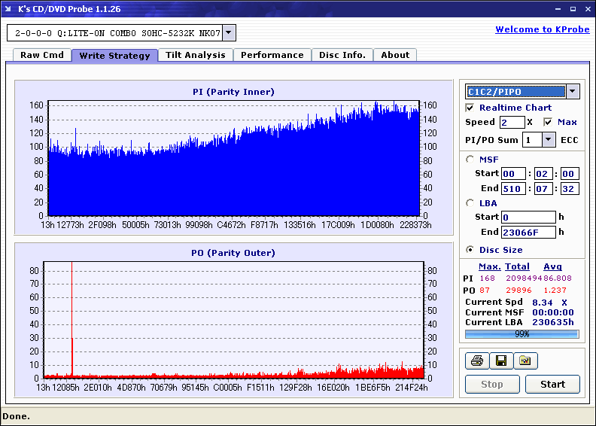Choose the Disc Size radio option

[470, 250]
